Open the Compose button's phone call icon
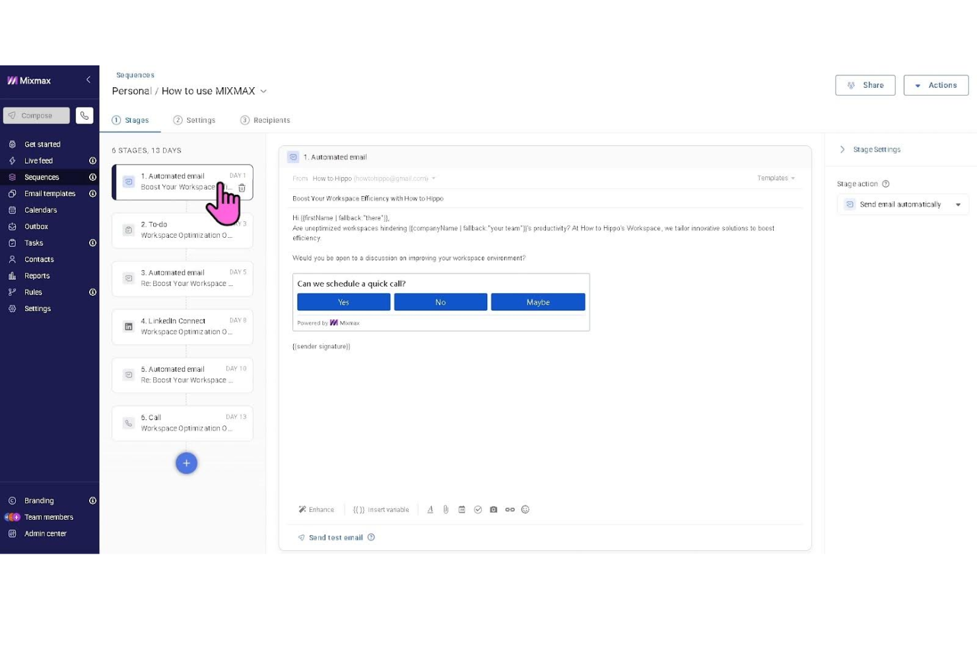The width and height of the screenshot is (977, 652). click(84, 116)
